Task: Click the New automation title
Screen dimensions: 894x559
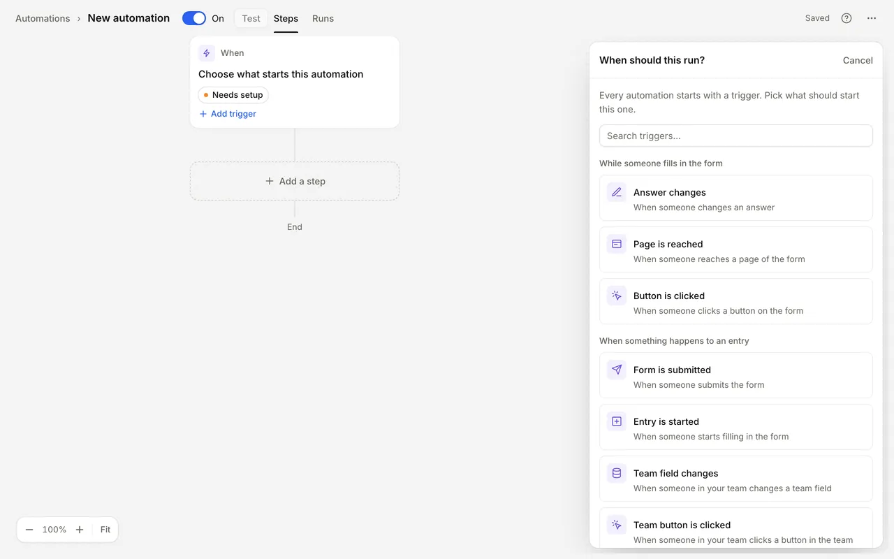Action: point(129,18)
